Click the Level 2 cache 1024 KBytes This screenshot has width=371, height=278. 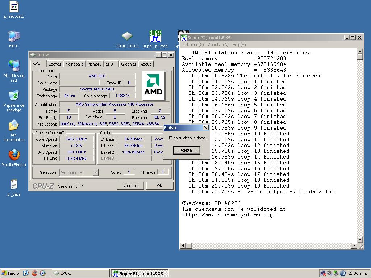click(x=133, y=152)
